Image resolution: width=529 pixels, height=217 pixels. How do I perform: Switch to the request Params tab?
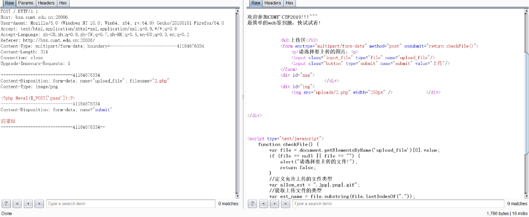(x=25, y=3)
